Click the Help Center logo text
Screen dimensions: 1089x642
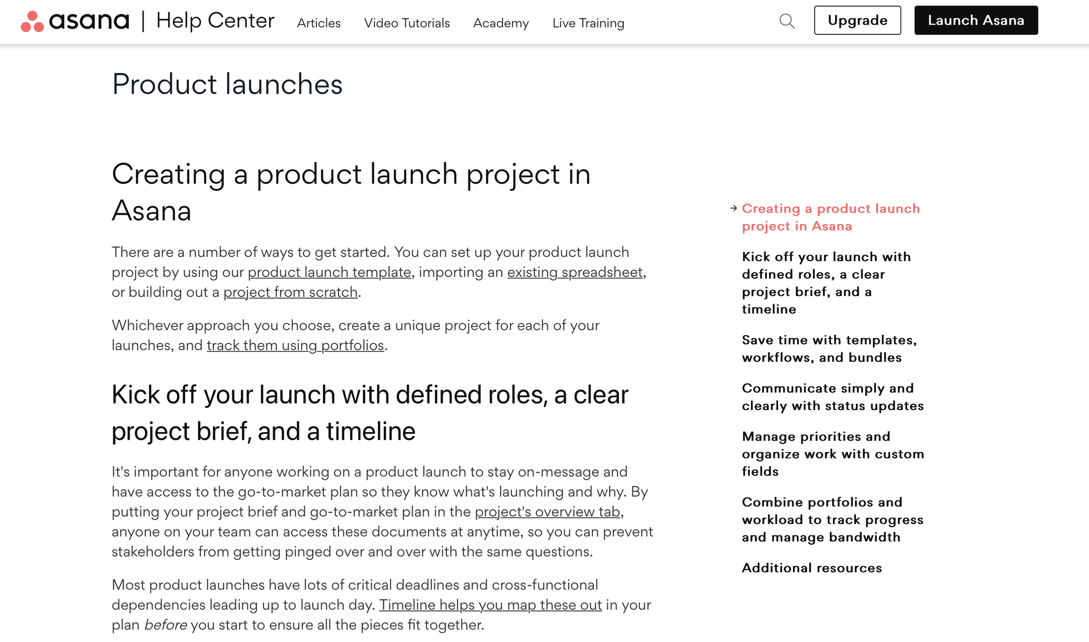pos(215,21)
